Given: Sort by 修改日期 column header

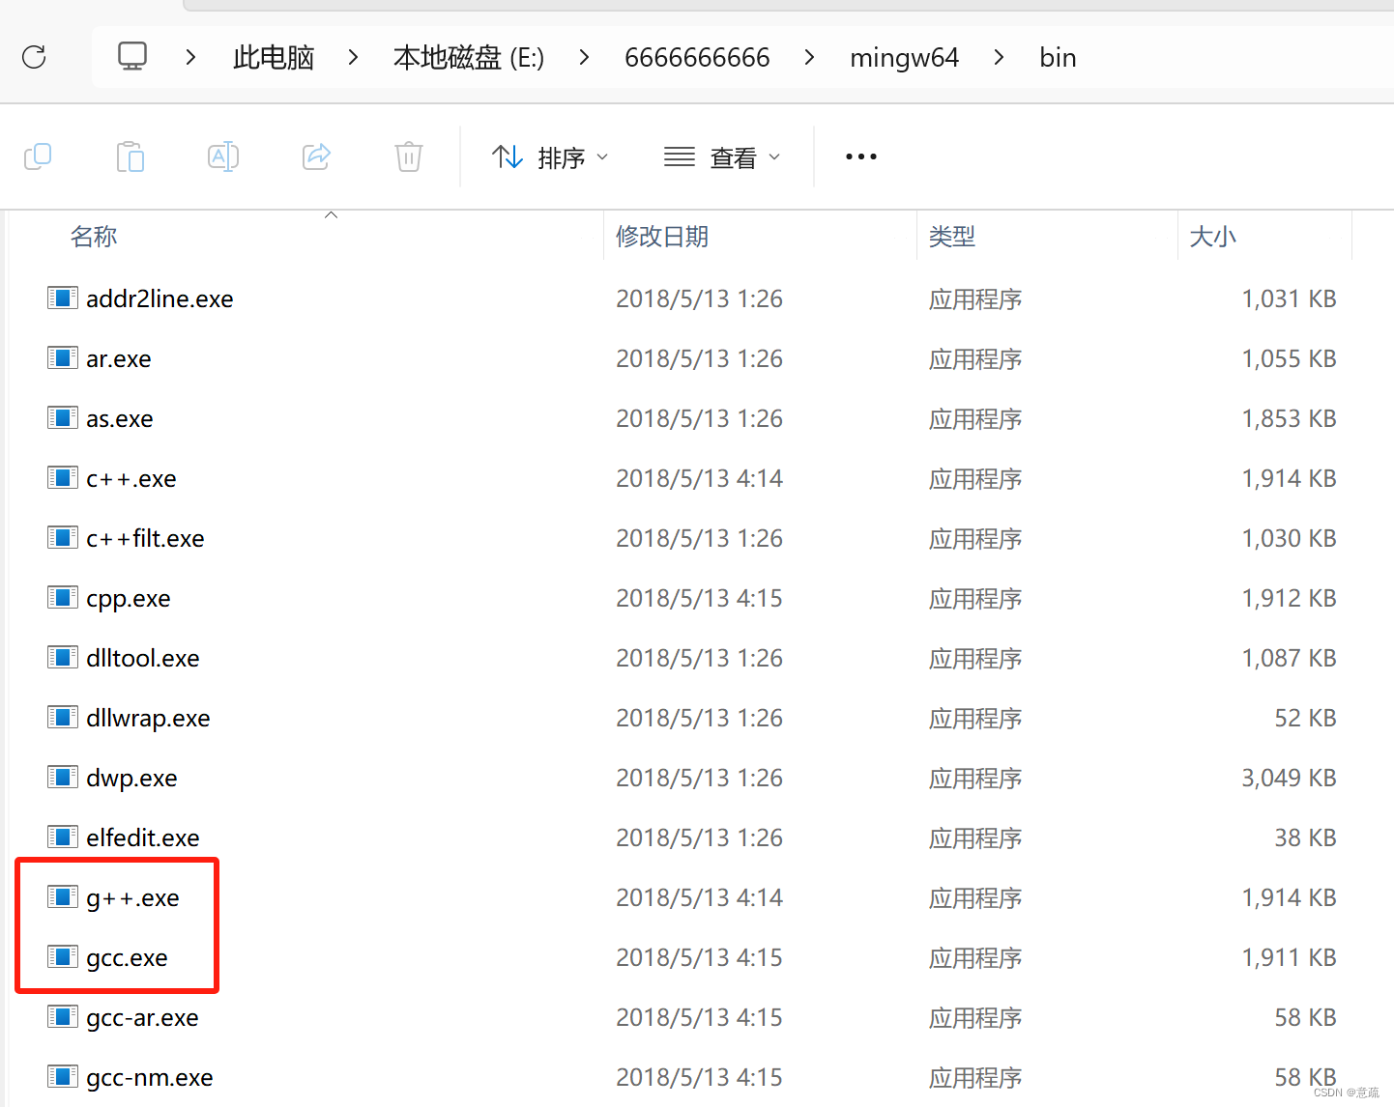Looking at the screenshot, I should click(x=662, y=237).
